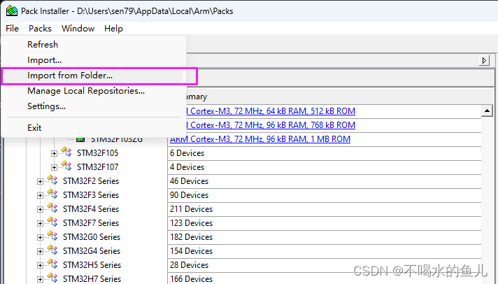Expand the STM32F2 Series node
This screenshot has width=498, height=284.
click(41, 181)
